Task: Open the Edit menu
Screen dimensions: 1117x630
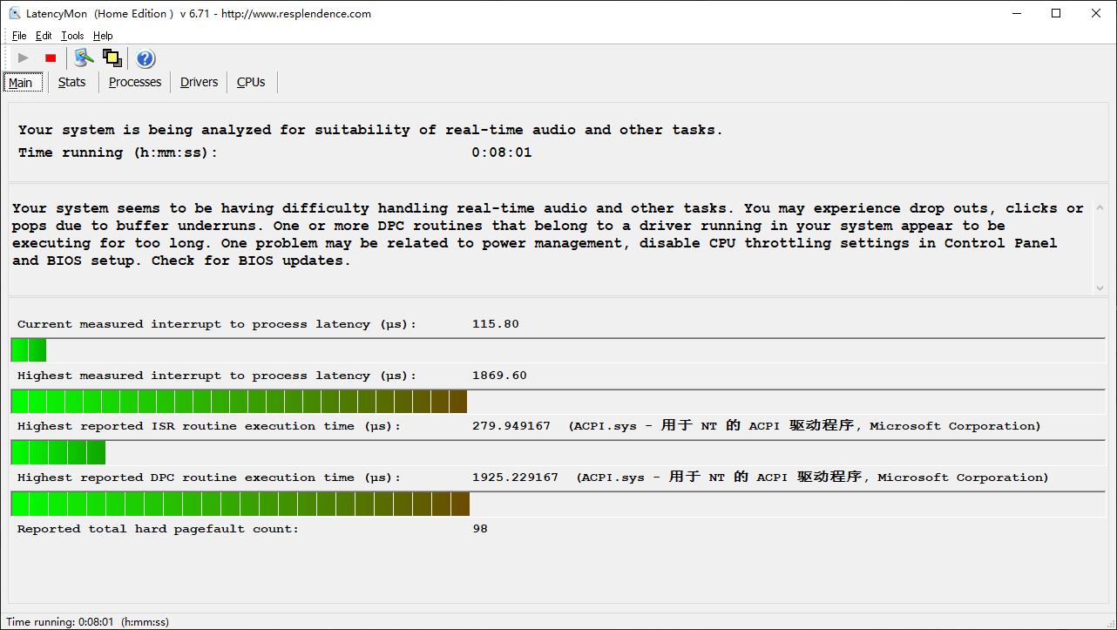Action: point(44,36)
